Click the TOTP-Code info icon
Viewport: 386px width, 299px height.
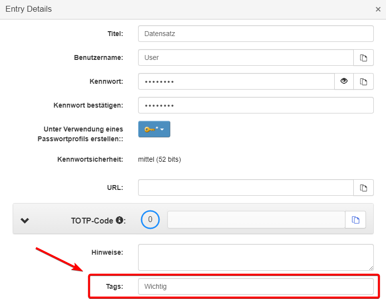[x=119, y=220]
